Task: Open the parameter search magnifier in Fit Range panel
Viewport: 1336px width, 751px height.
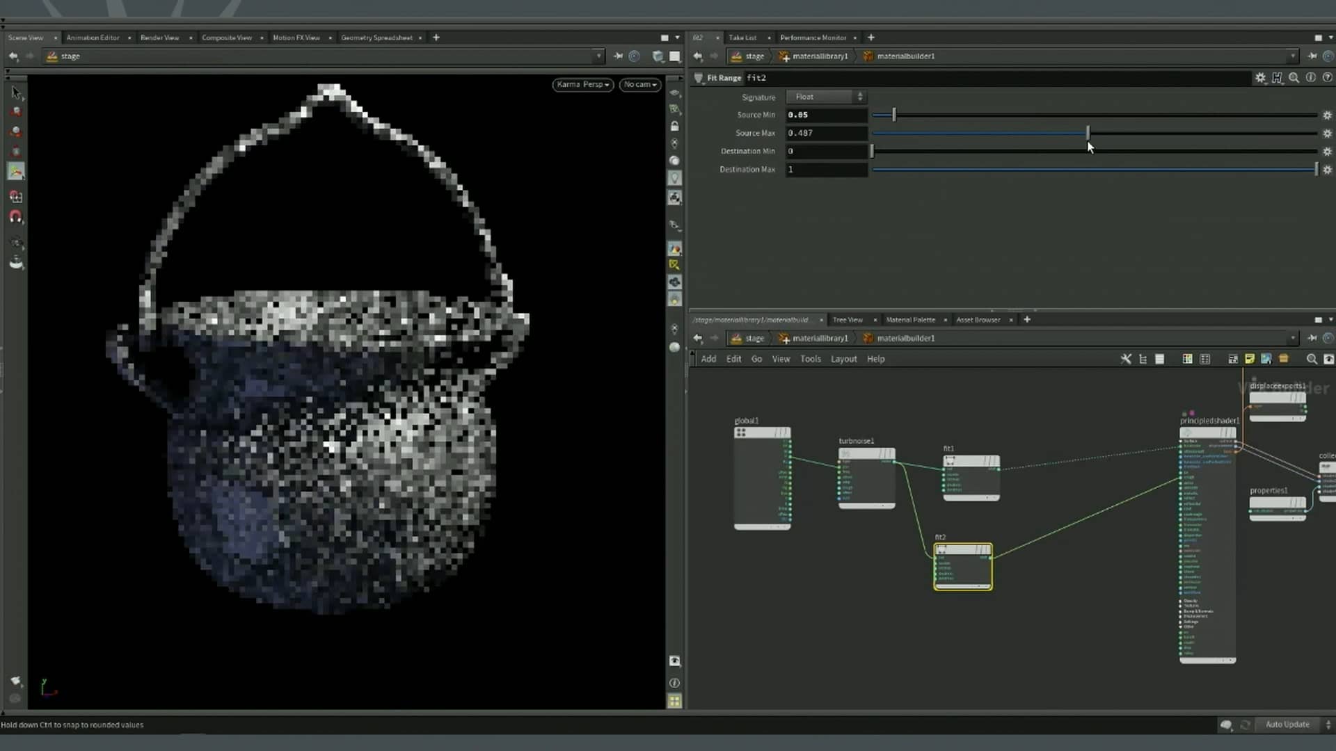Action: click(x=1294, y=78)
